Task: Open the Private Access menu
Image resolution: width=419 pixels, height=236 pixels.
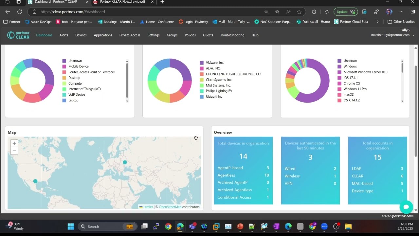Action: click(130, 35)
